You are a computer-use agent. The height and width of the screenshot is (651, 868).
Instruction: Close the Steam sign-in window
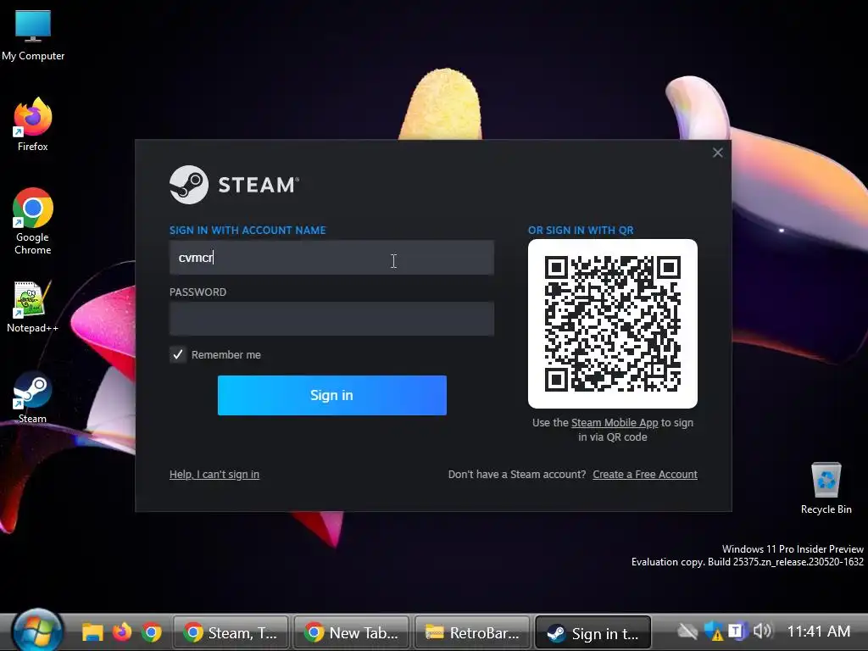717,153
